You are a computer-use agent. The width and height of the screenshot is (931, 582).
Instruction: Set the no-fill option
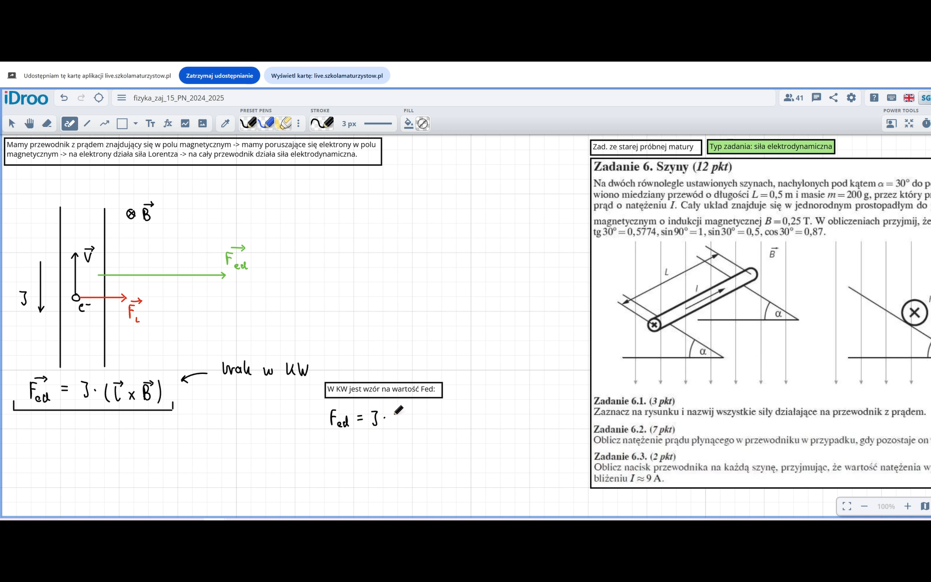click(x=423, y=124)
